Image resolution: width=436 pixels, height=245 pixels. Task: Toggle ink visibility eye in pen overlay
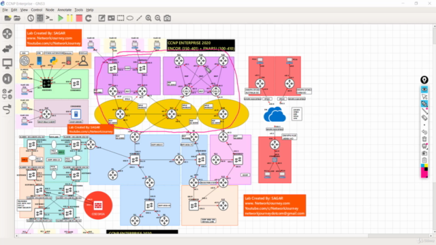pos(424,89)
